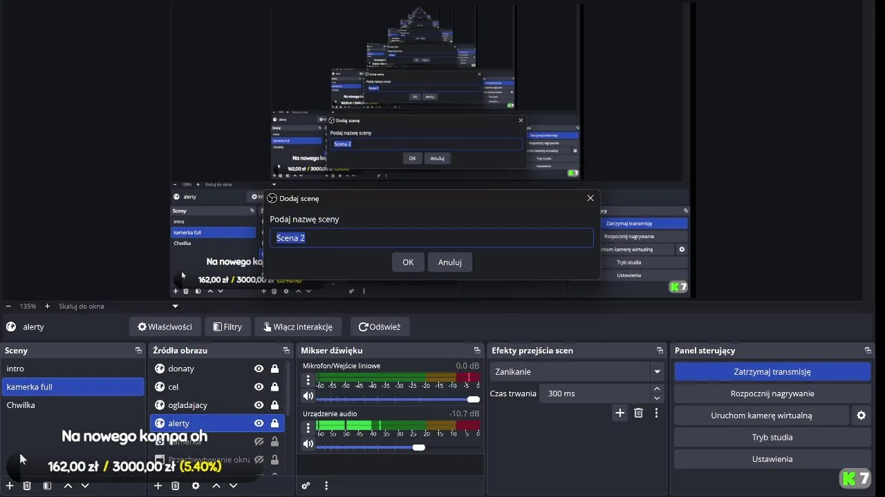Open the Zanikanie transition dropdown
The height and width of the screenshot is (497, 885).
[x=577, y=371]
